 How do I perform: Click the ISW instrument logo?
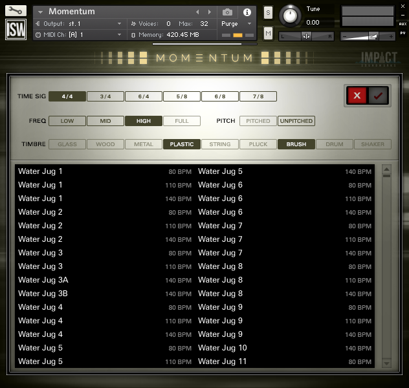point(16,29)
